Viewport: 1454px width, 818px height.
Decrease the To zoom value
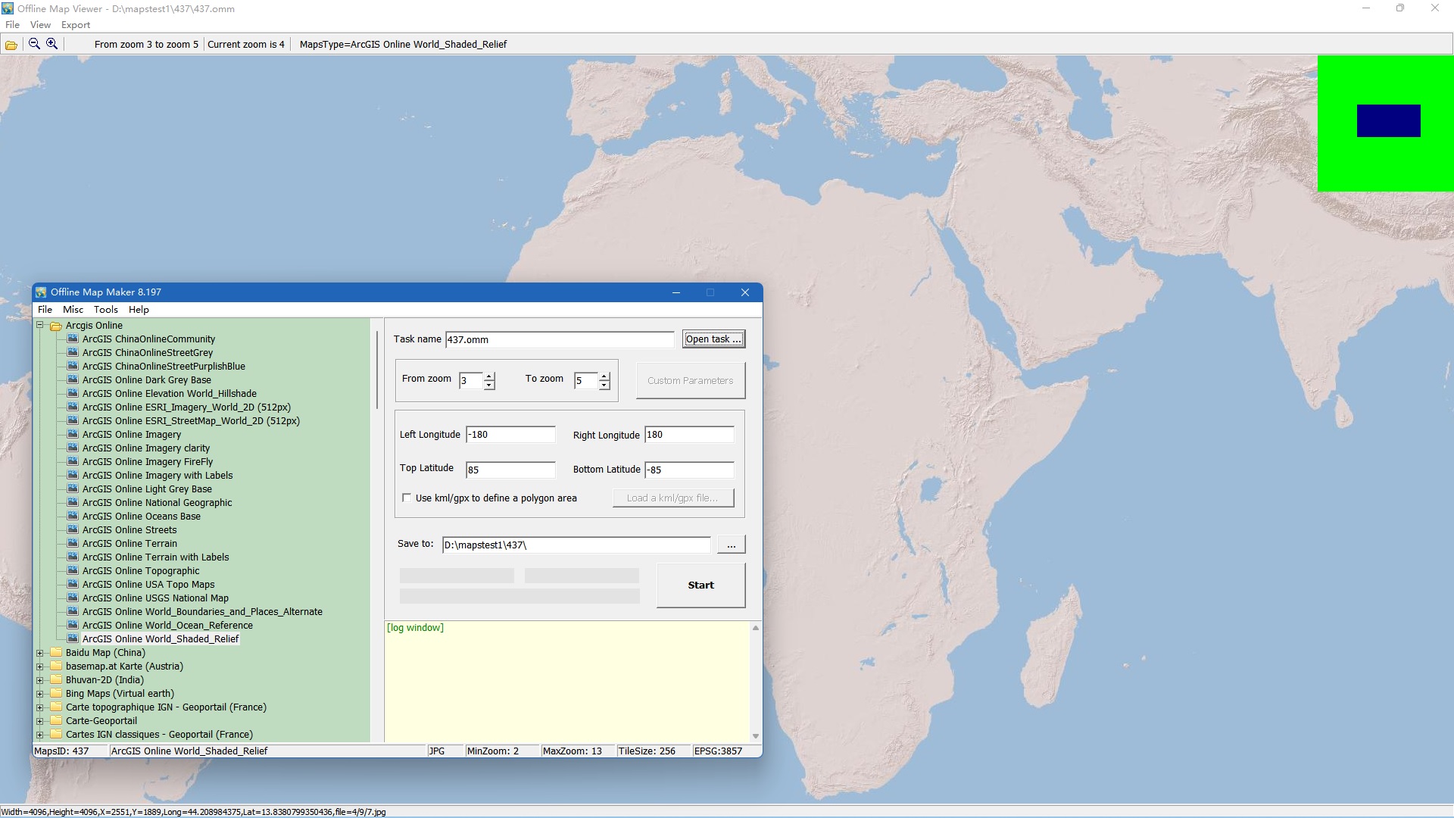tap(604, 385)
